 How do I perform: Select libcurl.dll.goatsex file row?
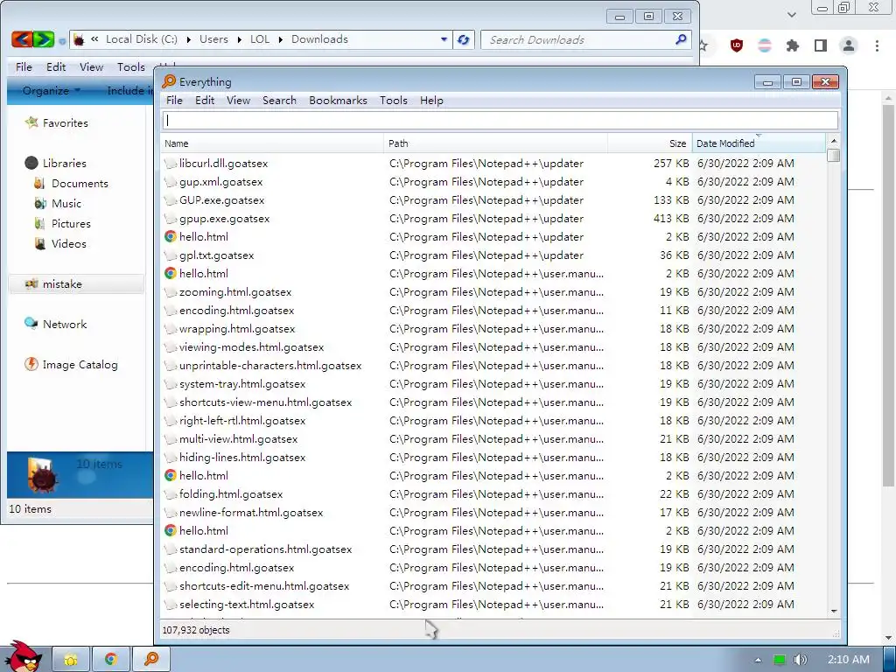pyautogui.click(x=494, y=164)
